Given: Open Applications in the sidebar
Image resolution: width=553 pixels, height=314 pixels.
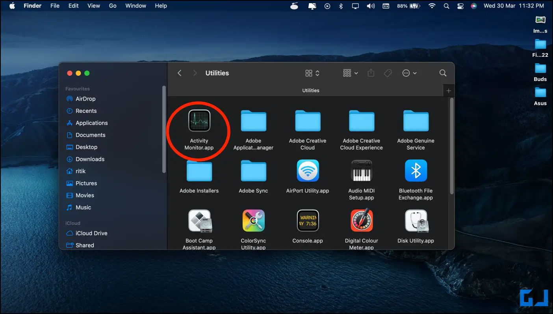Looking at the screenshot, I should [x=91, y=123].
